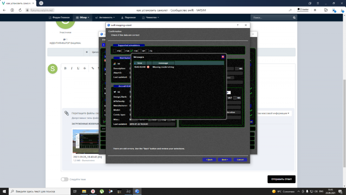
Task: Click the Bold formatting icon in editor
Action: pyautogui.click(x=65, y=68)
